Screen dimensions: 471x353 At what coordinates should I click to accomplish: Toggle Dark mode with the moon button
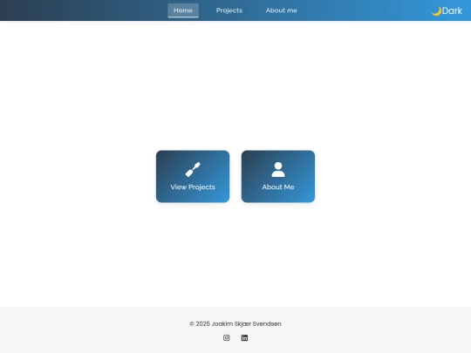(x=447, y=10)
